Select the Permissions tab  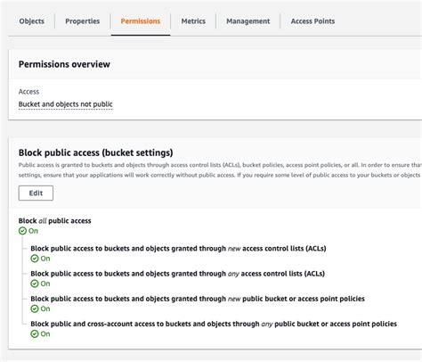tap(141, 21)
